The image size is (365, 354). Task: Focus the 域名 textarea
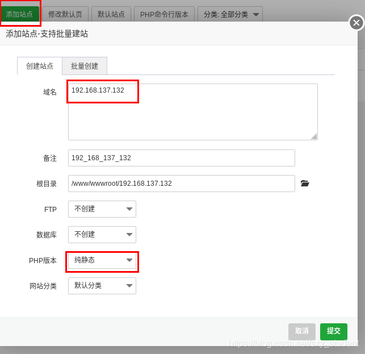(x=193, y=112)
